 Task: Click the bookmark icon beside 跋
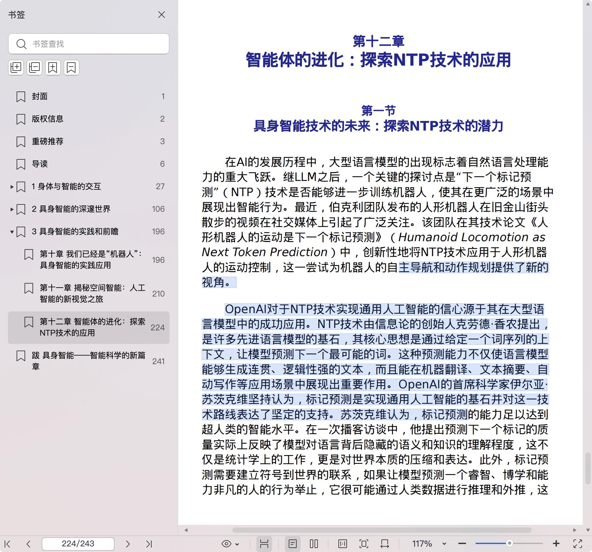[x=21, y=356]
